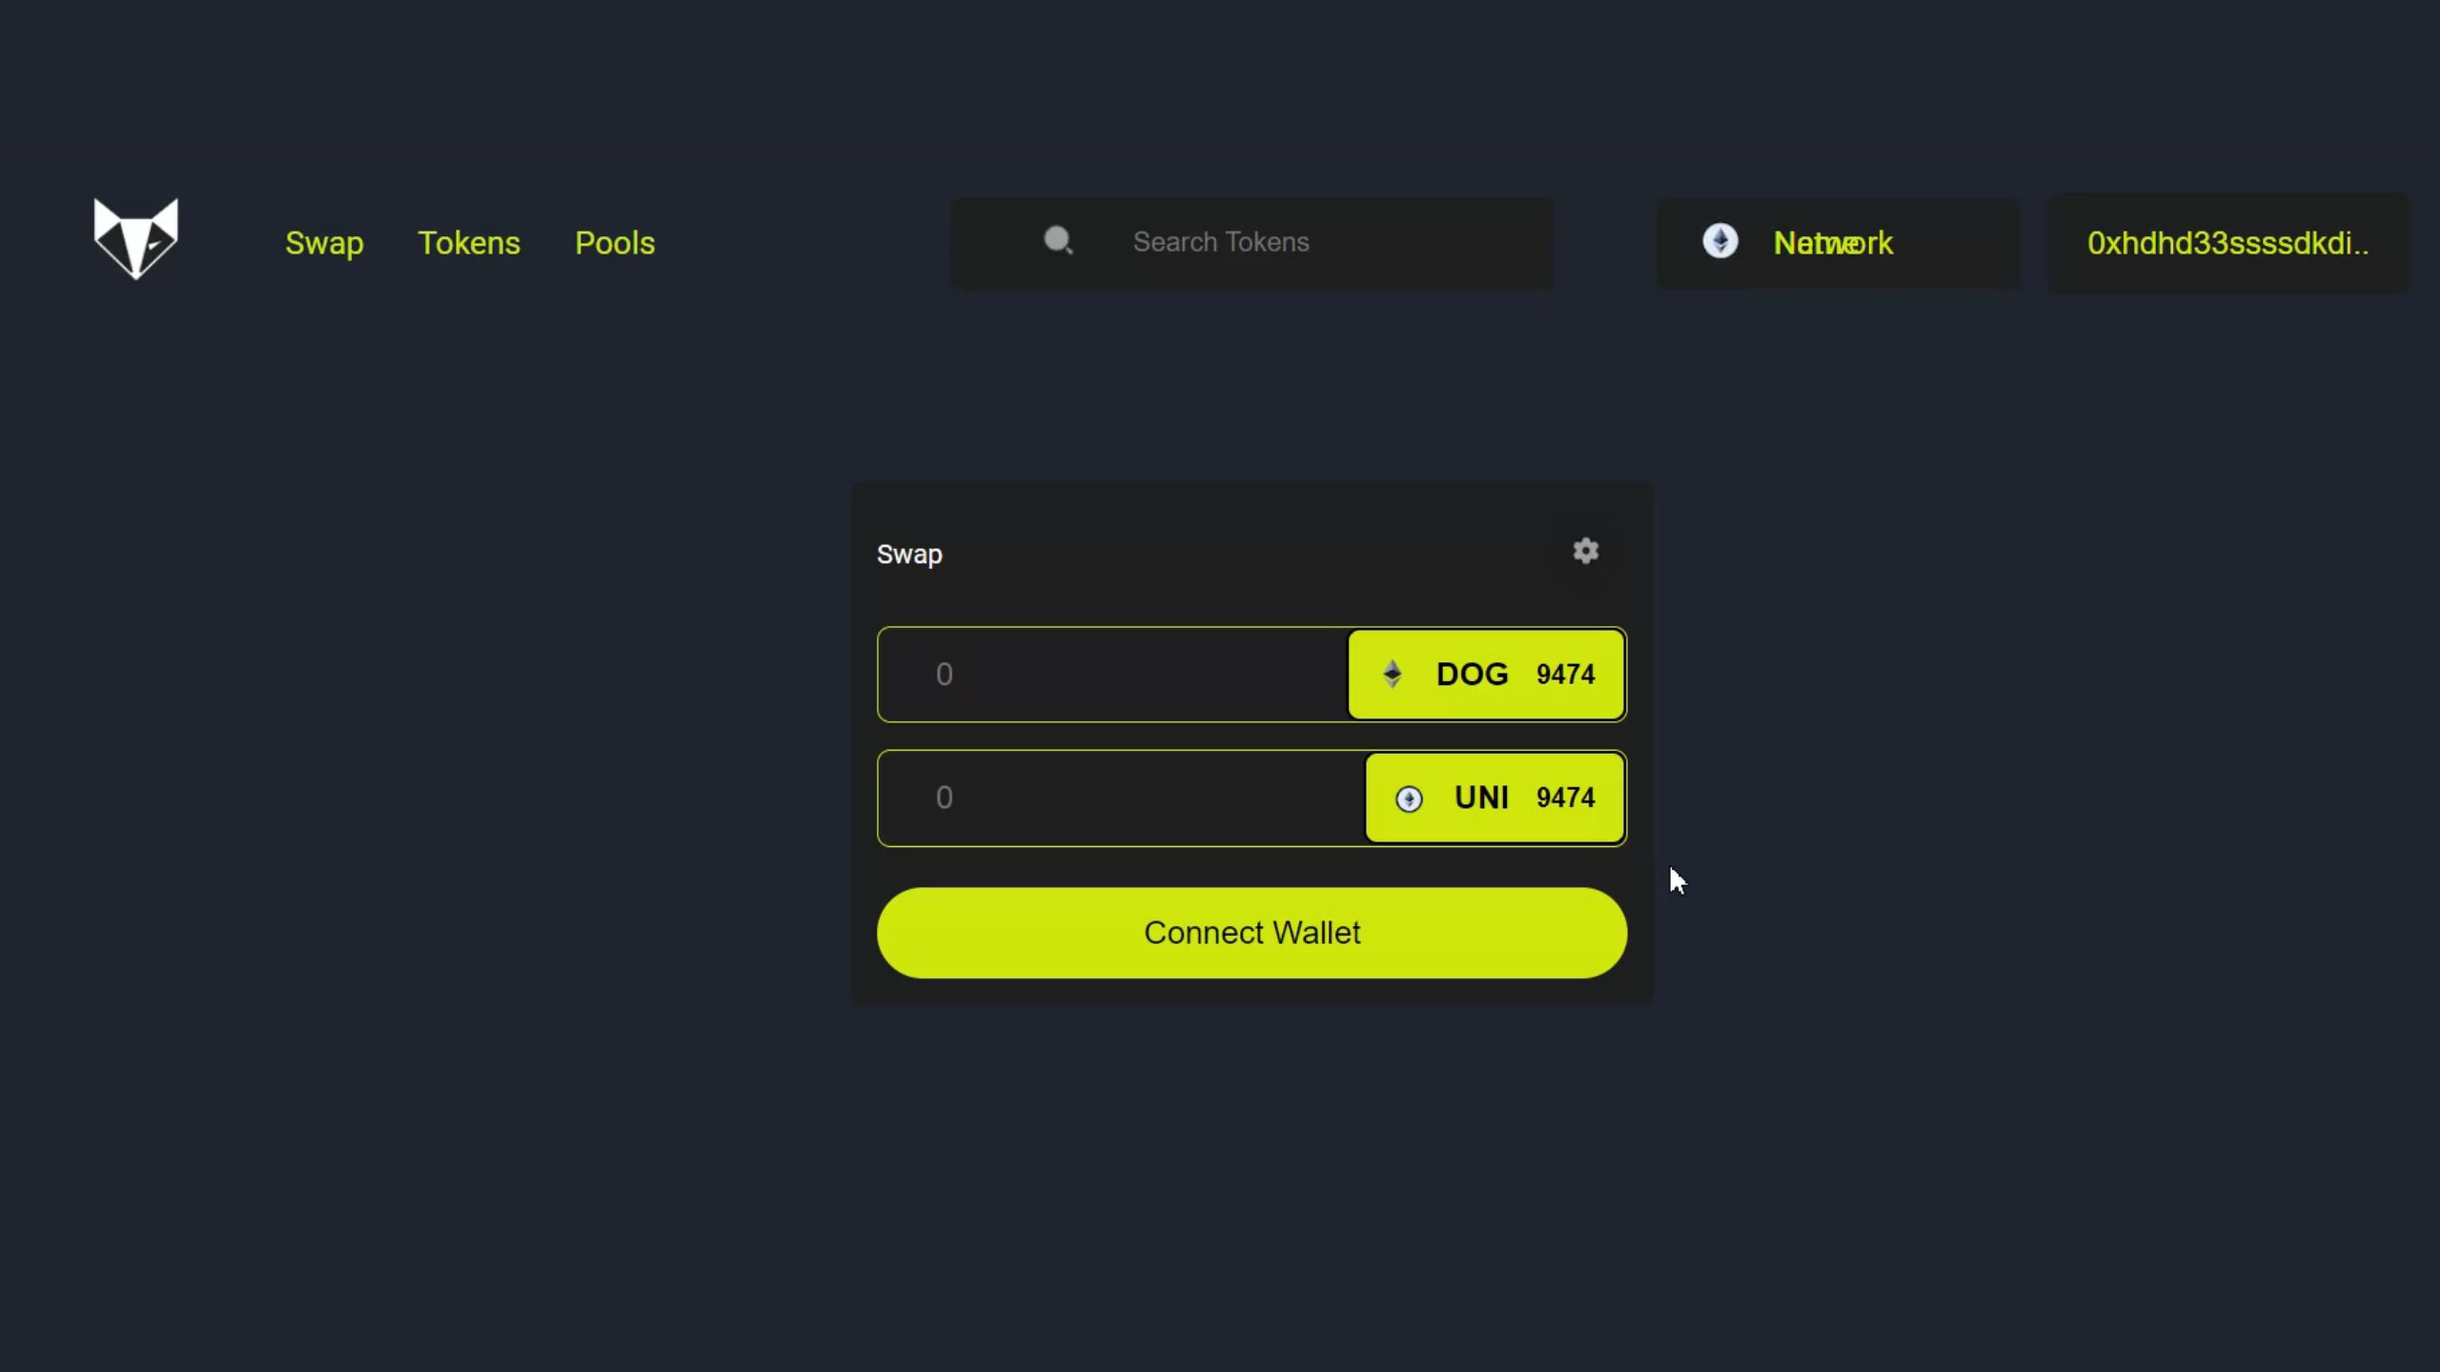Select the Swap navigation menu item
2440x1372 pixels.
point(325,243)
